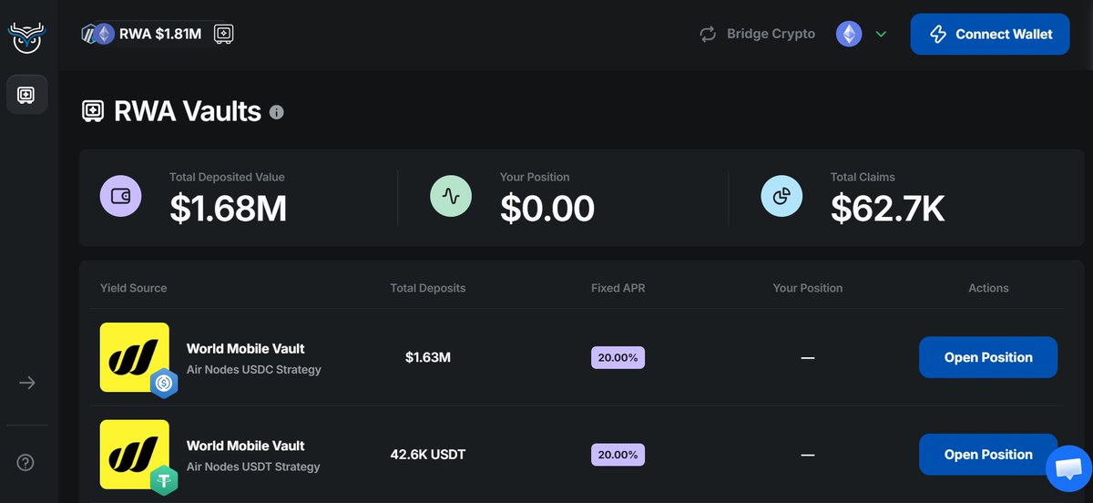Select the World Mobile Vault Air Nodes USDC Strategy
This screenshot has width=1093, height=503.
(254, 358)
